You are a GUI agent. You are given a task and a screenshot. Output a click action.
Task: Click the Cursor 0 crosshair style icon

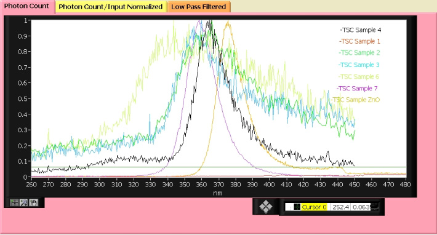pyautogui.click(x=297, y=207)
